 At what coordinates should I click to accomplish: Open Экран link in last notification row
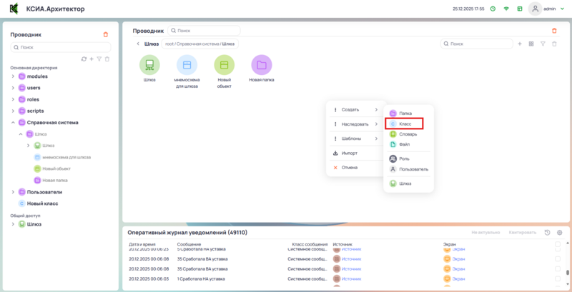[x=458, y=278]
